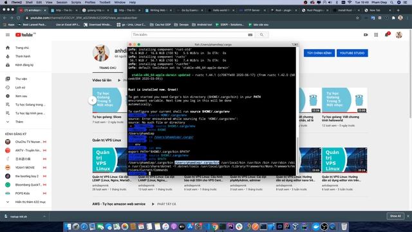Open Thư viện library
Viewport: 412px width, 232px height.
tap(21, 79)
